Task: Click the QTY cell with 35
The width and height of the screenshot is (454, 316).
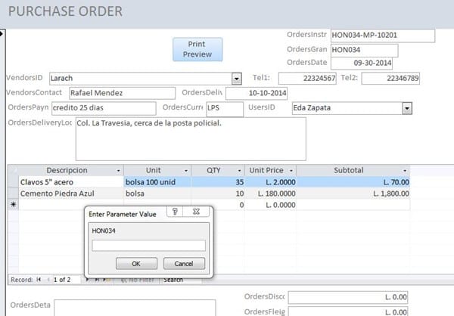Action: click(x=218, y=182)
